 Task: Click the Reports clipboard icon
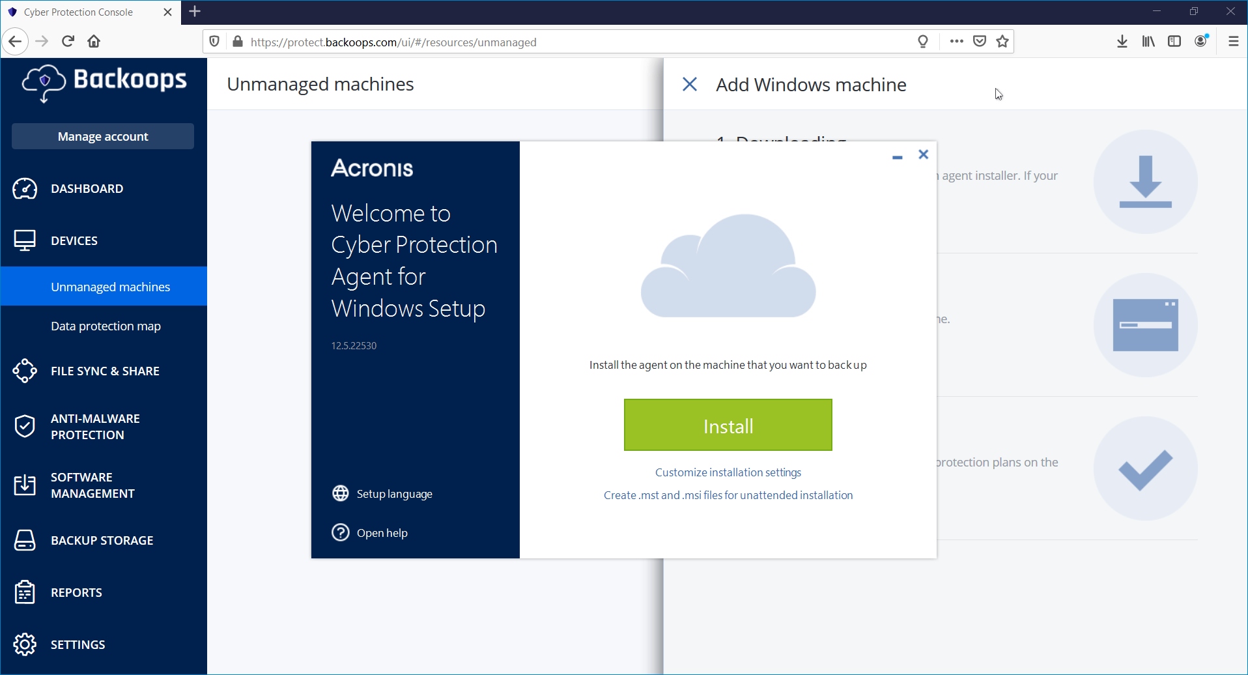[25, 592]
